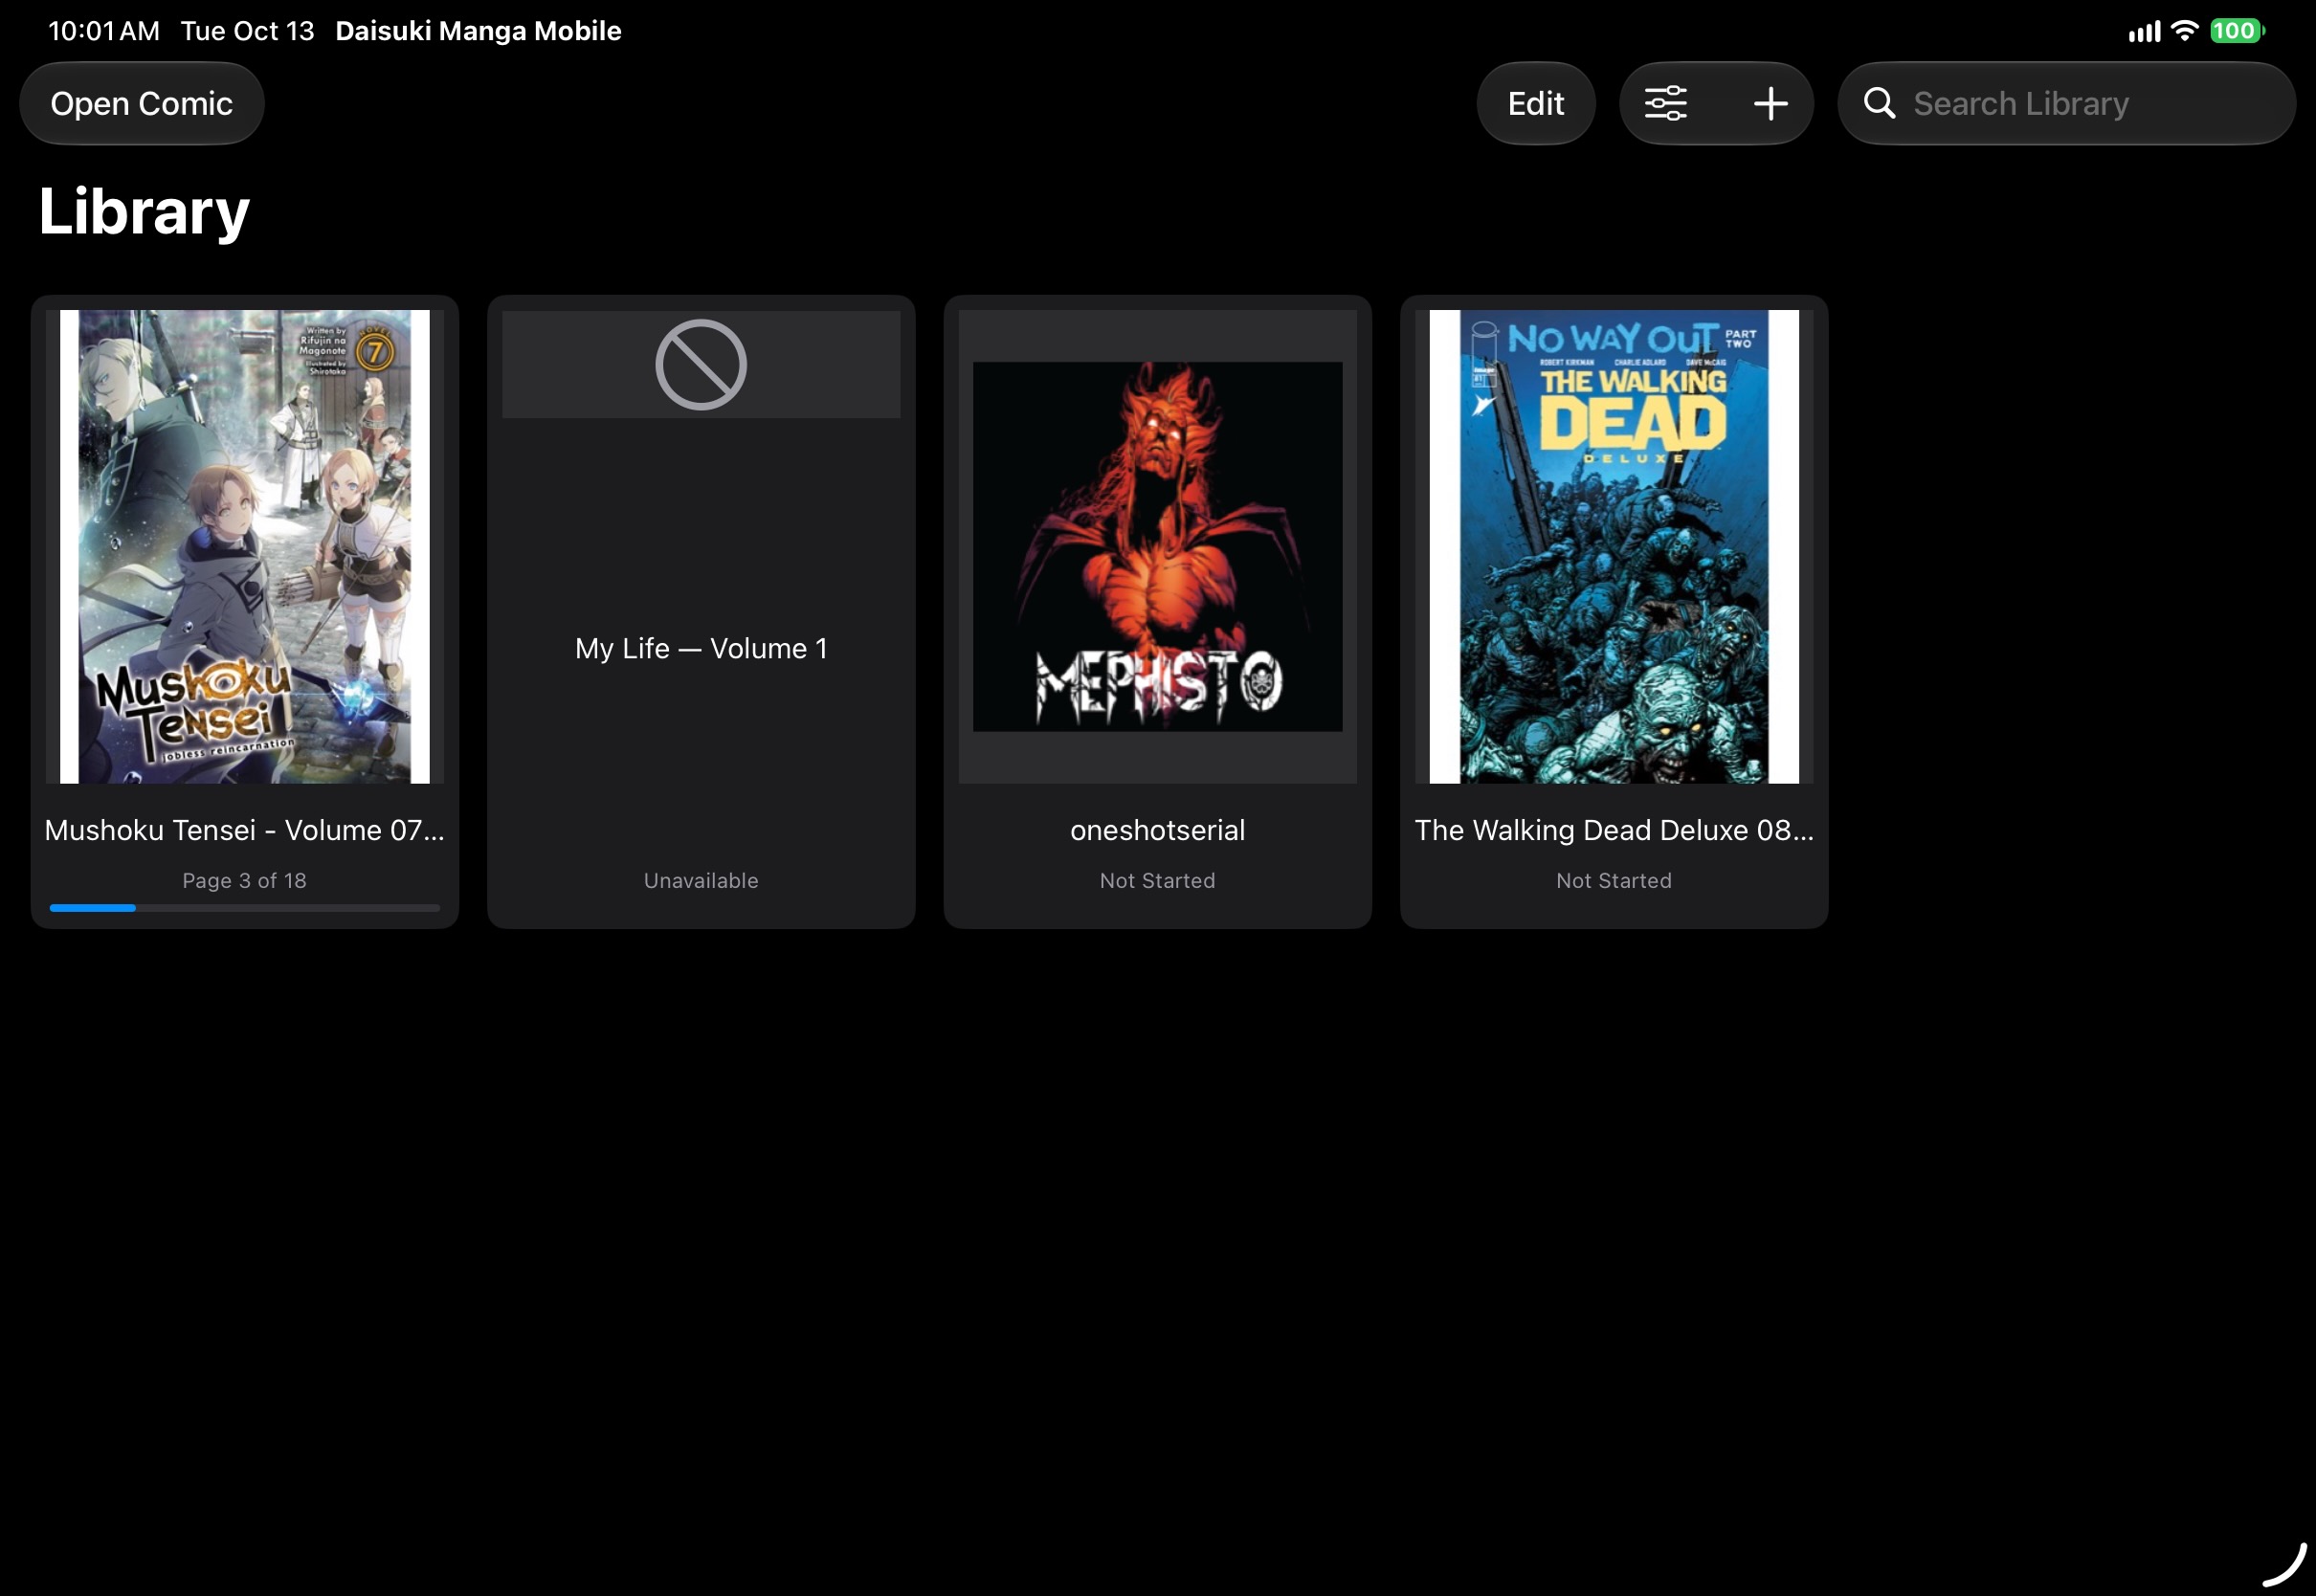Tap "Not Started" under oneshotserial

[x=1158, y=880]
